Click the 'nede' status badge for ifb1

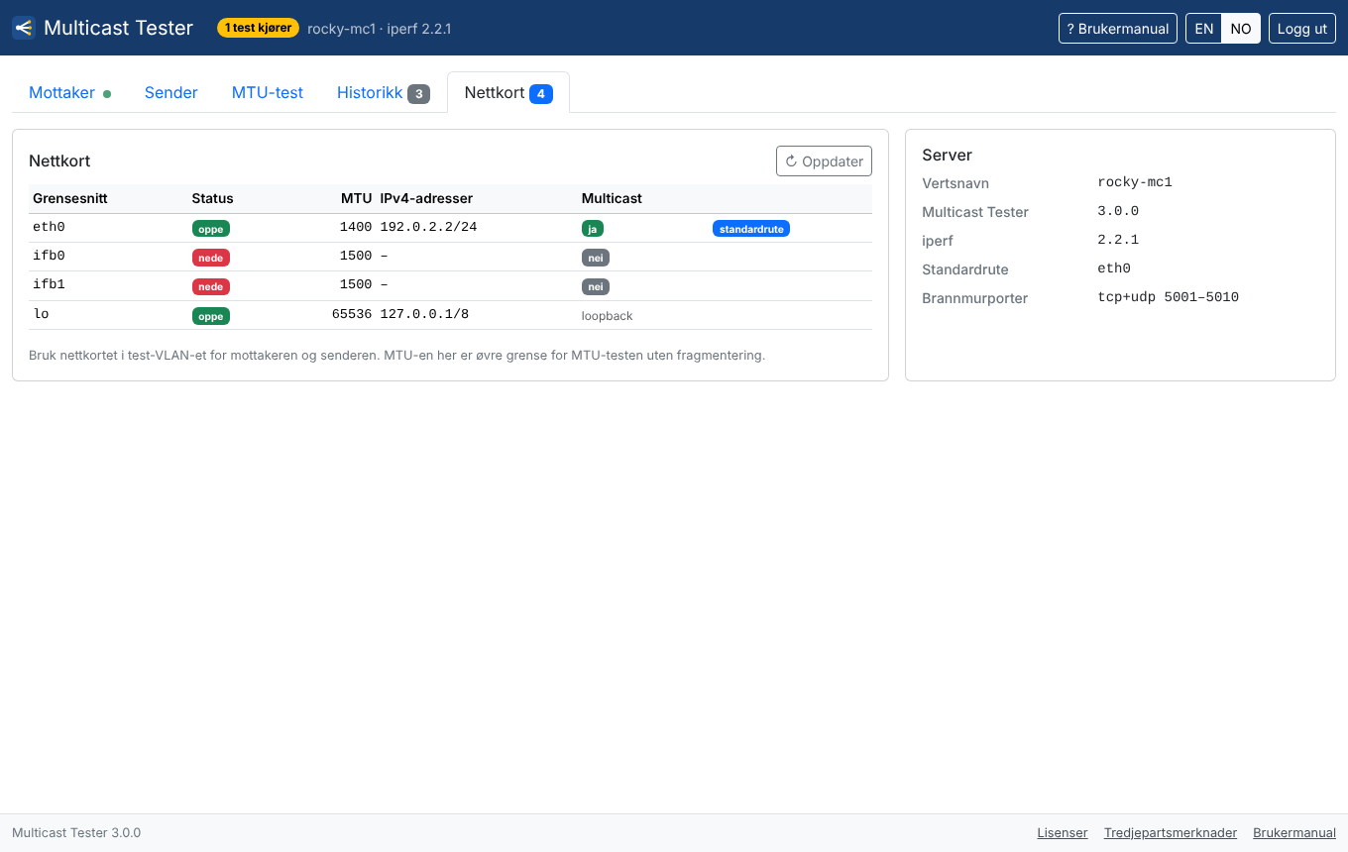tap(211, 286)
